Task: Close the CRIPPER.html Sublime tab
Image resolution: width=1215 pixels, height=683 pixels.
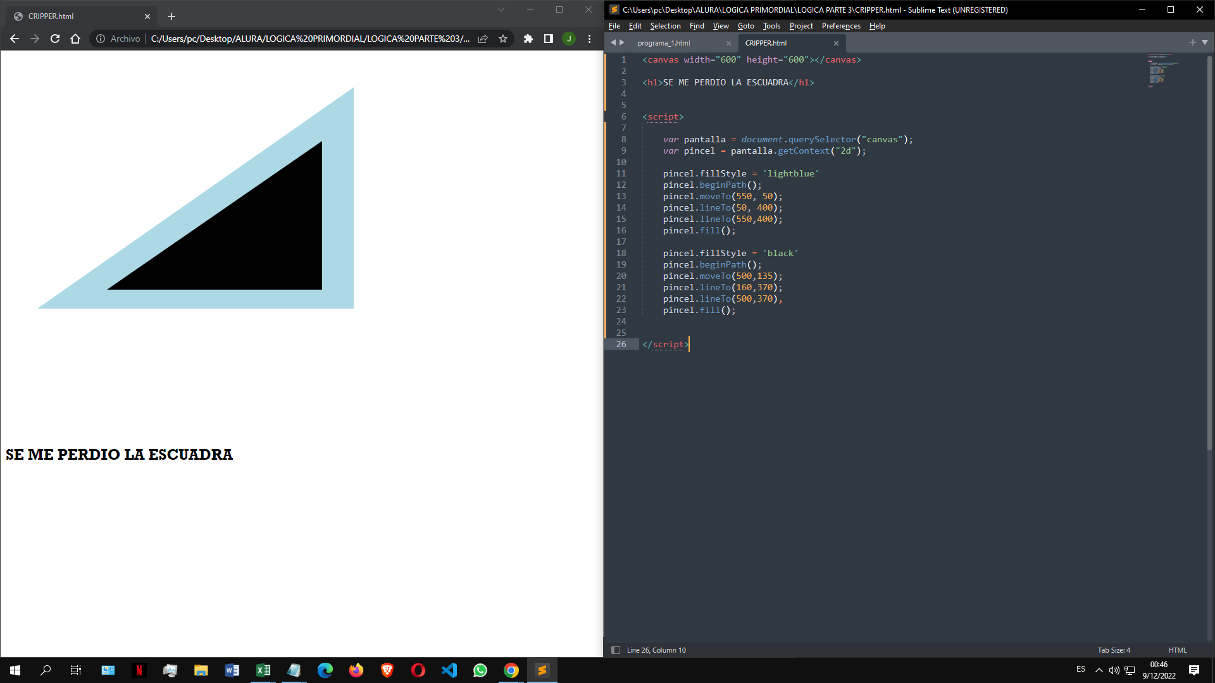Action: point(836,43)
